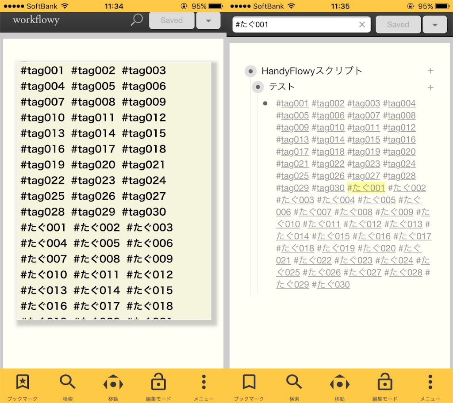The width and height of the screenshot is (453, 403).
Task: Tap the highlighted #たぐ001 tag link
Action: [366, 188]
